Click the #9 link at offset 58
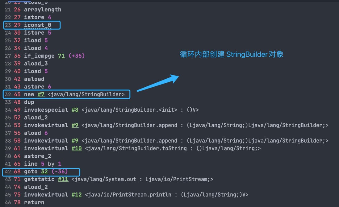The image size is (339, 207). [x=75, y=141]
